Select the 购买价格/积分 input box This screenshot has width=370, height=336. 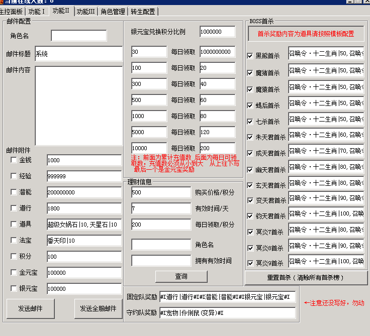coord(161,192)
